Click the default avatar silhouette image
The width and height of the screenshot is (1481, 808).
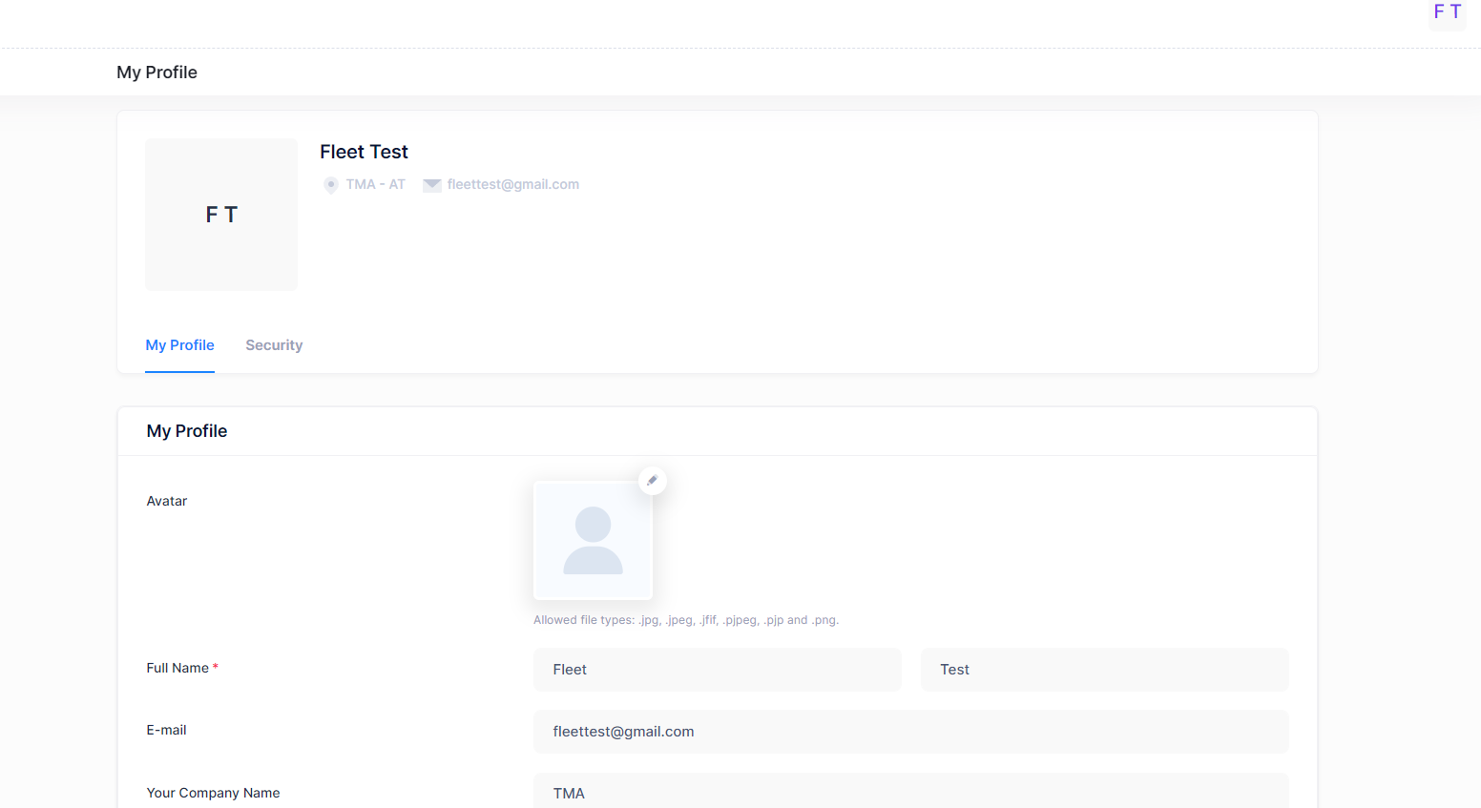point(593,541)
